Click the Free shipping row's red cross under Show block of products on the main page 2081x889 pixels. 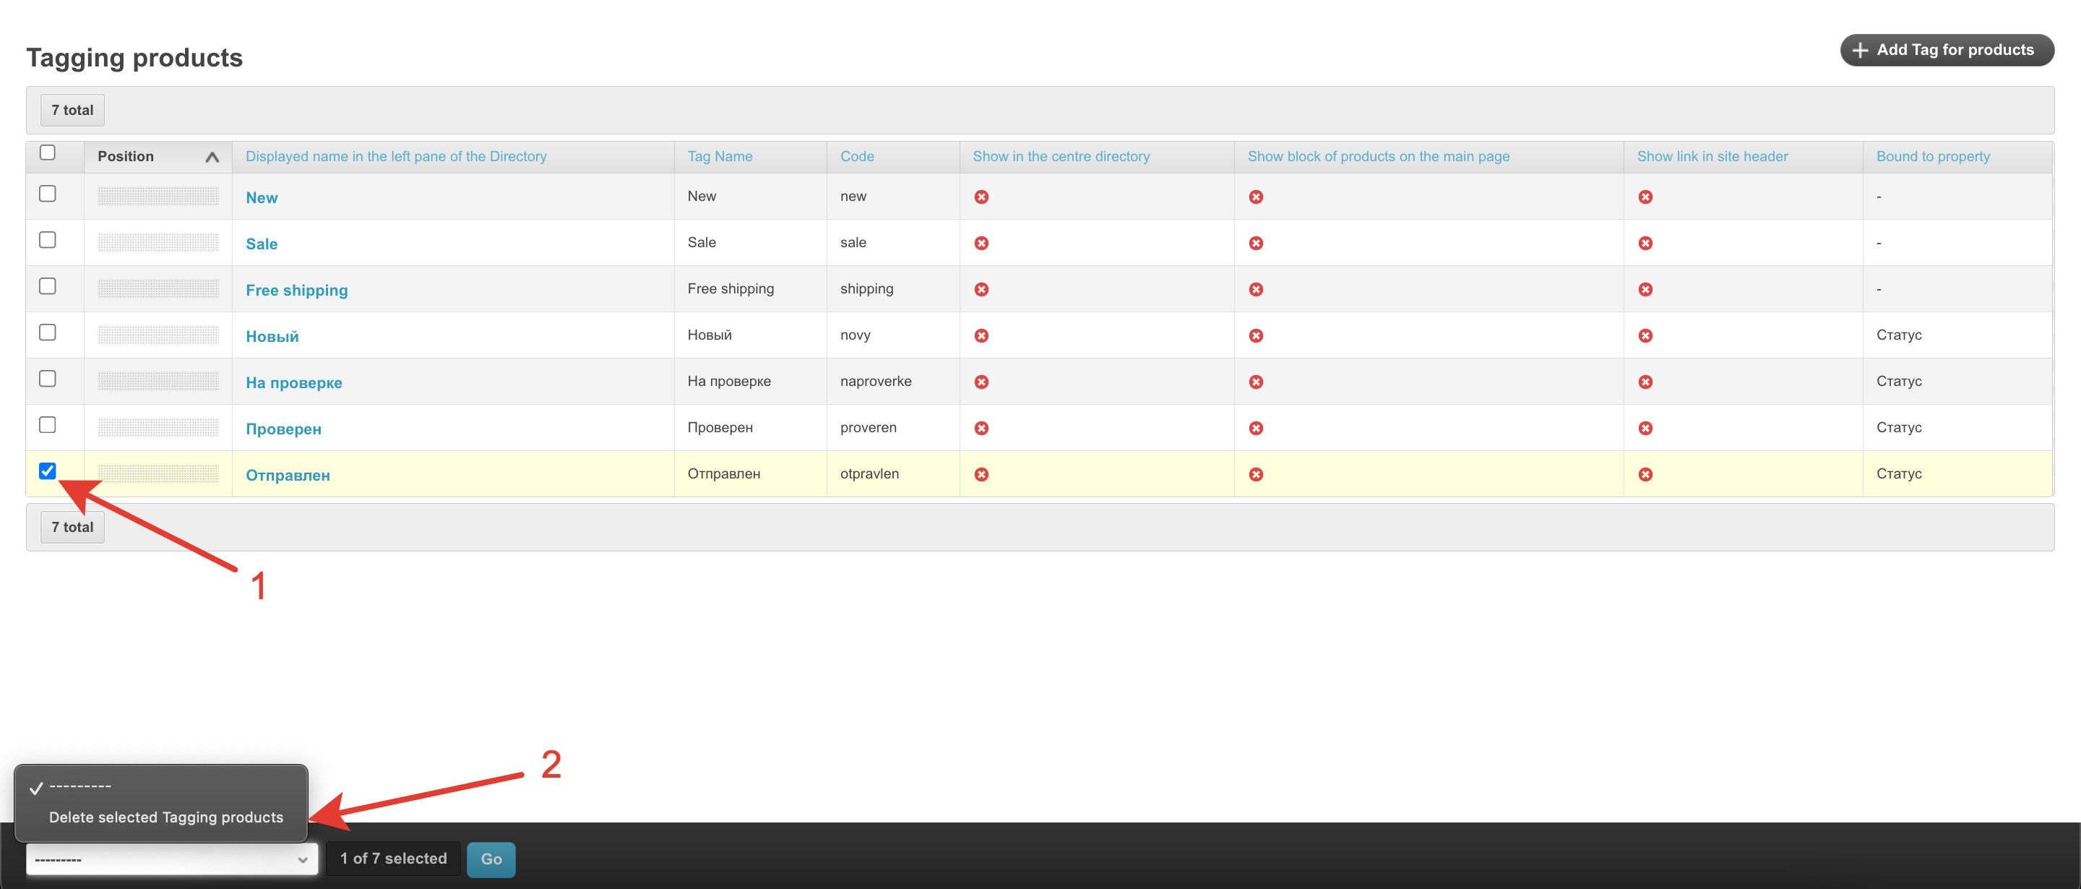pos(1255,289)
